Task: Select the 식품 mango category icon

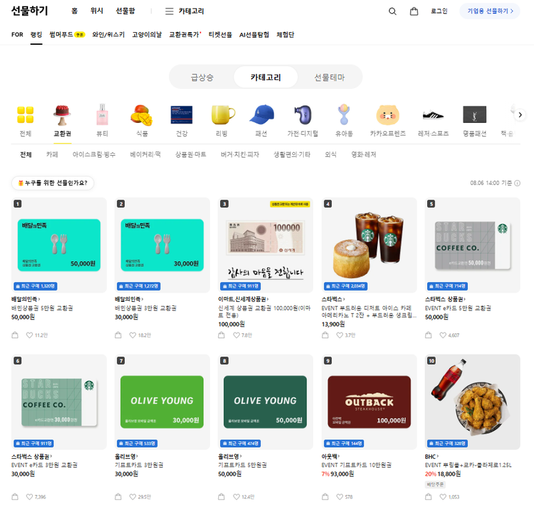Action: point(142,115)
